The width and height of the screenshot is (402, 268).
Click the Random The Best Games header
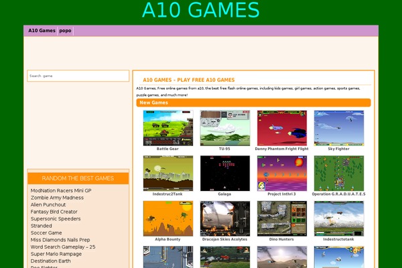78,178
